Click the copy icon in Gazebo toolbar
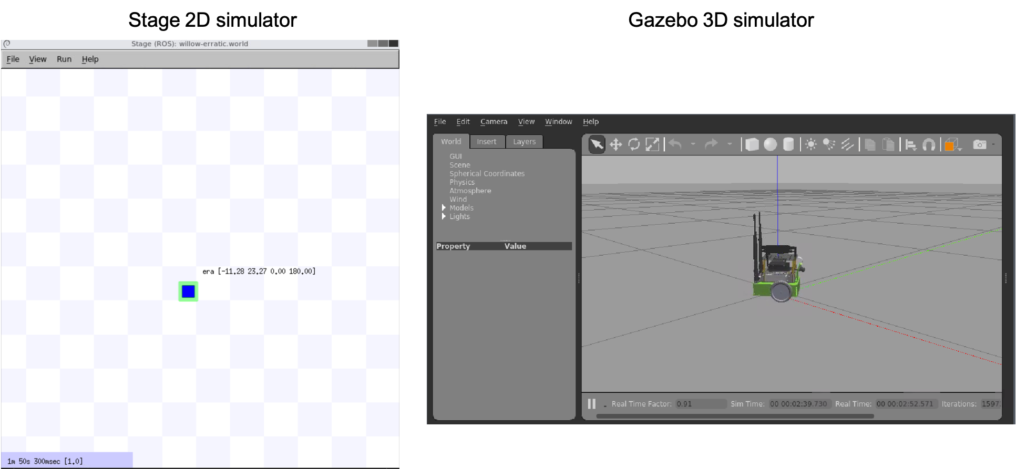This screenshot has height=469, width=1016. pos(870,144)
